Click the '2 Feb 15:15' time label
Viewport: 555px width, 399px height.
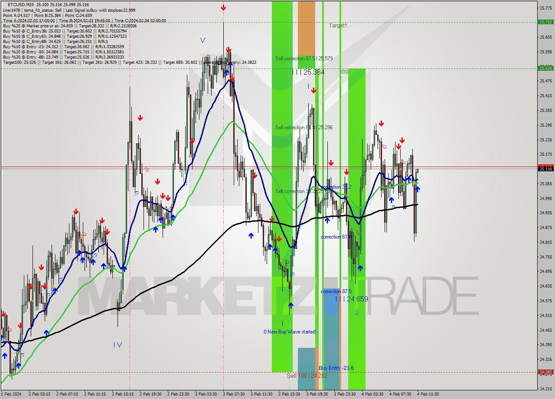coord(123,394)
